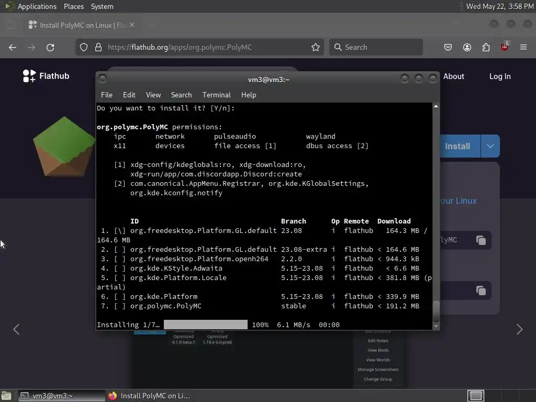Open the extensions puzzle icon
536x402 pixels.
[x=486, y=47]
